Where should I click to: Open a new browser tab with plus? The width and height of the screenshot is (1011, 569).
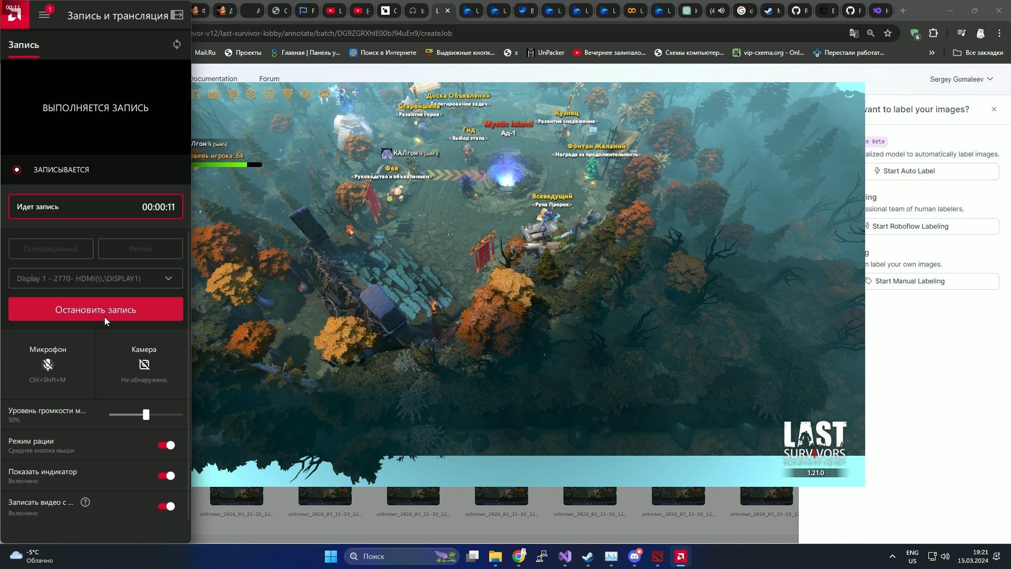(x=903, y=11)
